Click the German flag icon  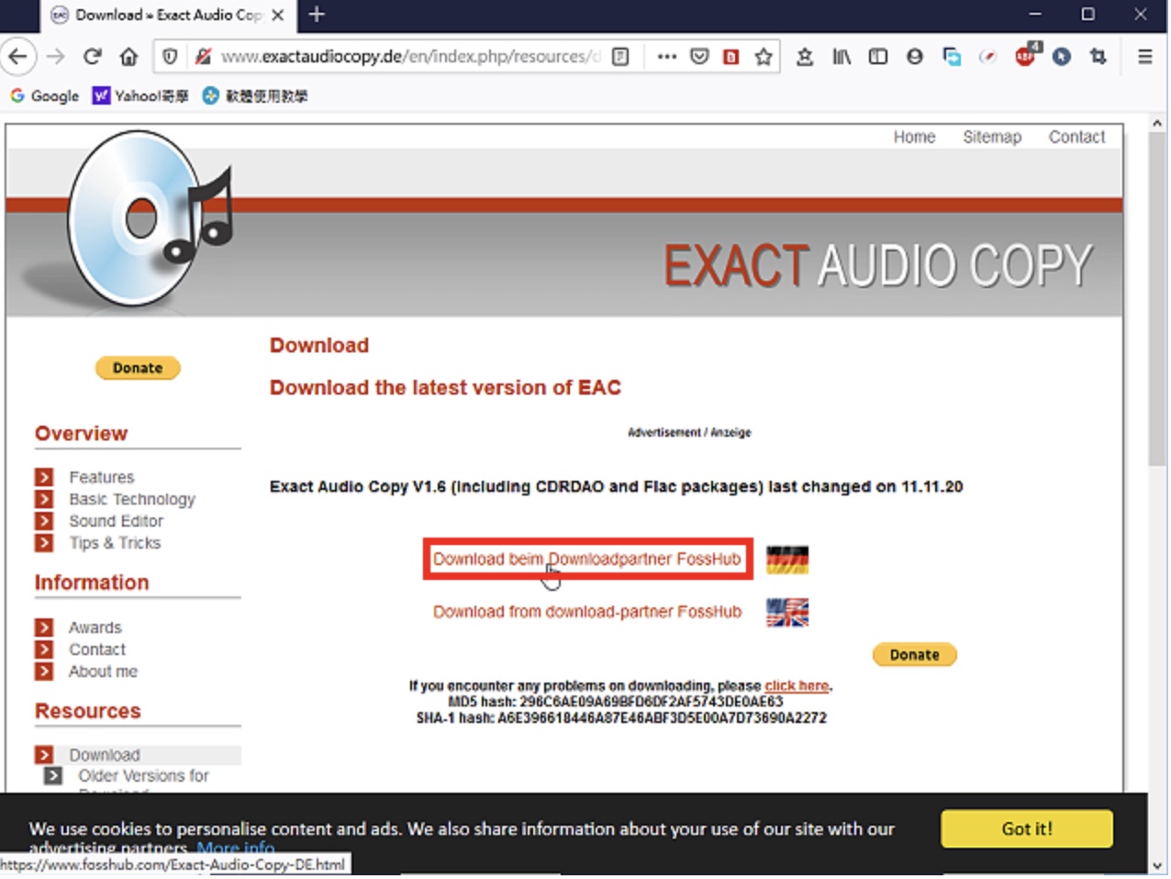click(x=787, y=560)
